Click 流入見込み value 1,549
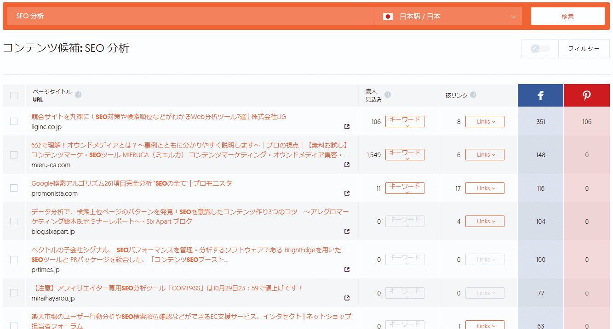Screen dimensions: 613x329 [374, 155]
